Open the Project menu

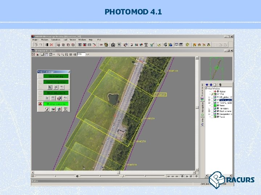(35, 40)
